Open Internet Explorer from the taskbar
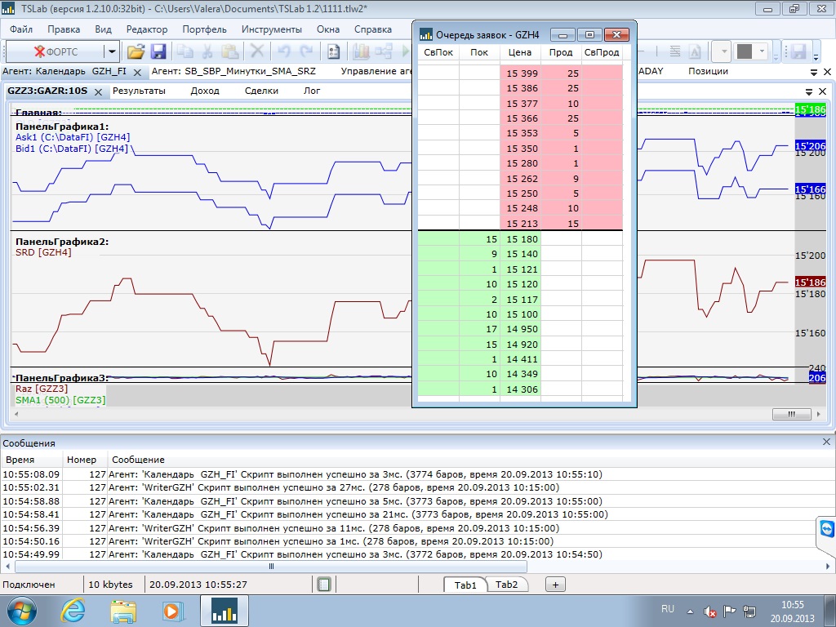Screen dimensions: 836x627 [x=73, y=610]
